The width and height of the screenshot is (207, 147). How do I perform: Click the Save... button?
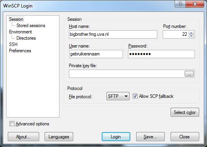pyautogui.click(x=150, y=137)
